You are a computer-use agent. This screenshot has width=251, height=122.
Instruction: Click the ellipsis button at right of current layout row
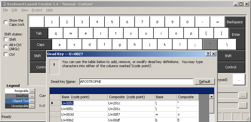[243, 96]
